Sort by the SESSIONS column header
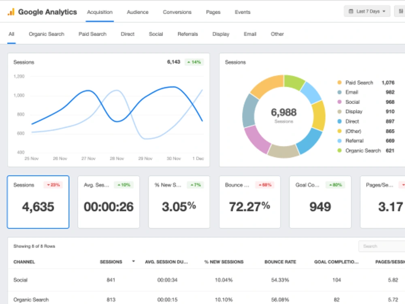The height and width of the screenshot is (304, 405). coord(111,262)
